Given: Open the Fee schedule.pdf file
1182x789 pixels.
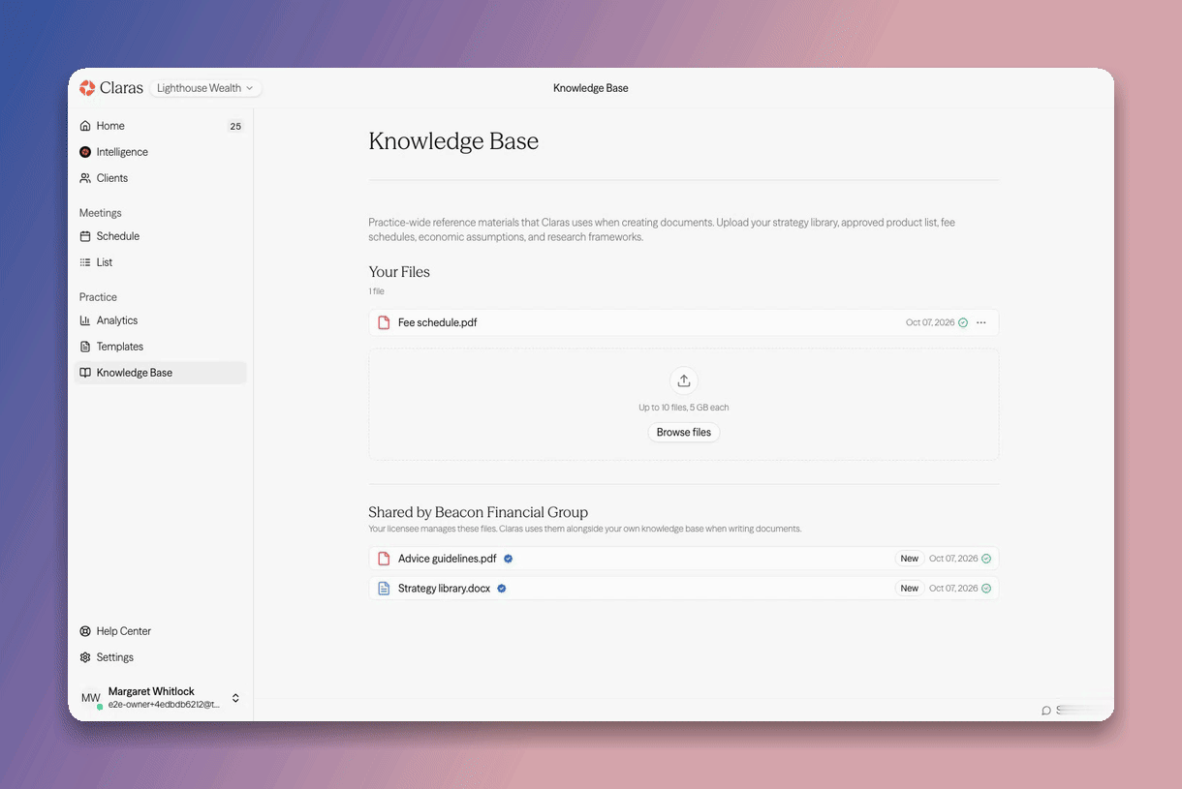Looking at the screenshot, I should (x=683, y=322).
